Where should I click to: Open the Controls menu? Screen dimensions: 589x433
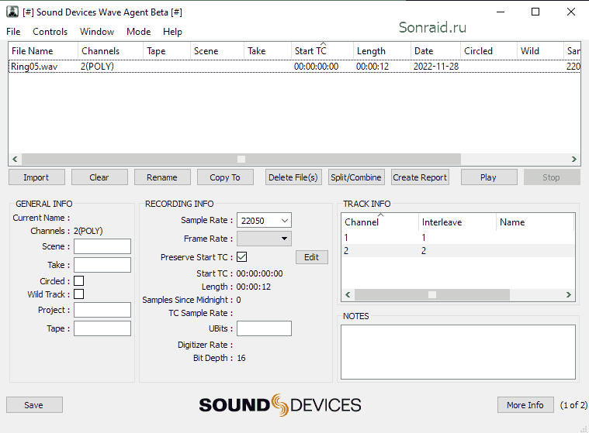click(50, 32)
